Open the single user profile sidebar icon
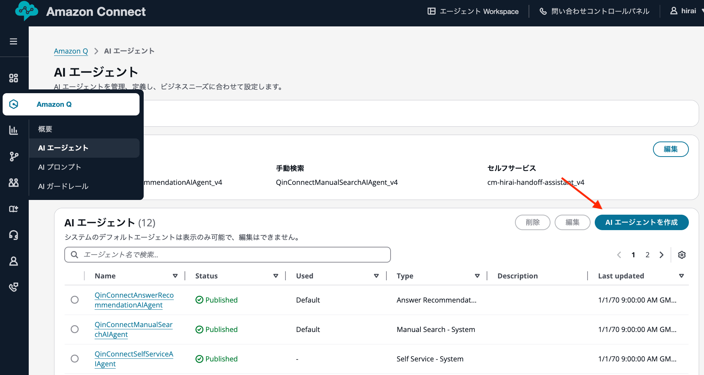Image resolution: width=704 pixels, height=375 pixels. point(14,261)
